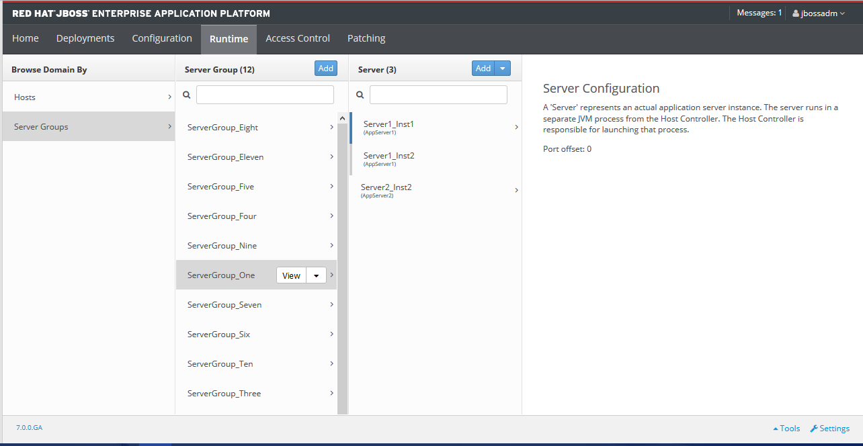863x446 pixels.
Task: Expand the Hosts chevron arrow
Action: coord(169,97)
